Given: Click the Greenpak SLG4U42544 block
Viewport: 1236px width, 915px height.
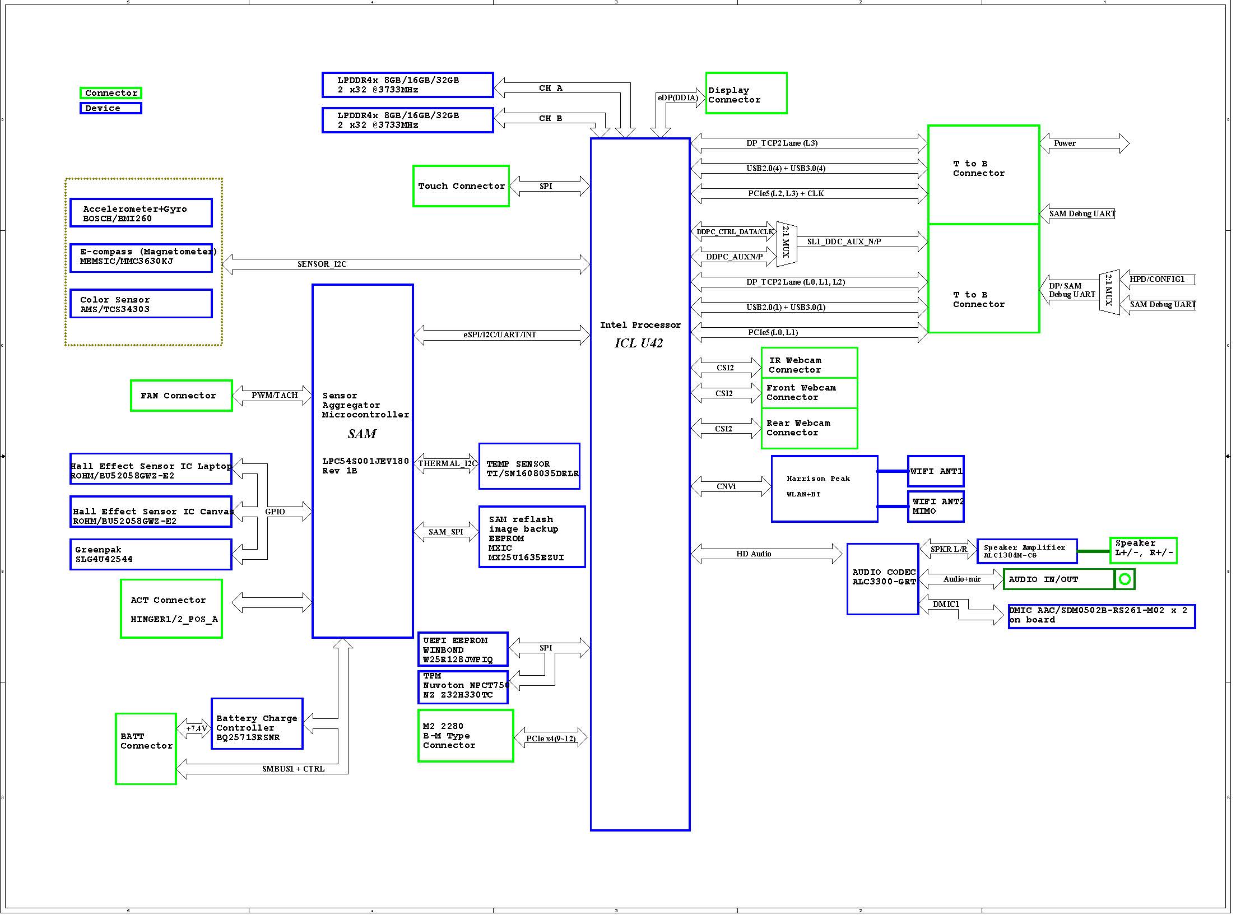Looking at the screenshot, I should (151, 555).
